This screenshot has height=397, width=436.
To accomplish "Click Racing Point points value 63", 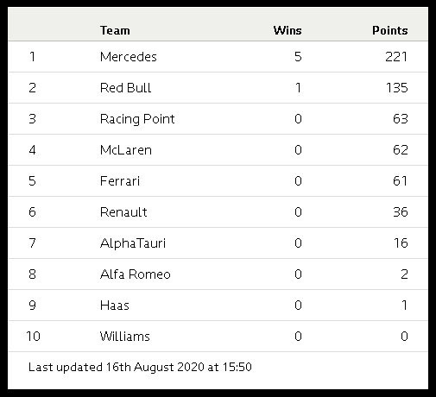I will click(x=401, y=119).
